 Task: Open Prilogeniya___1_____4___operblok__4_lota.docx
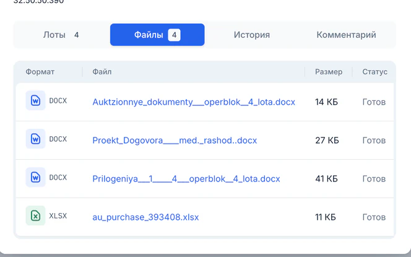point(186,179)
